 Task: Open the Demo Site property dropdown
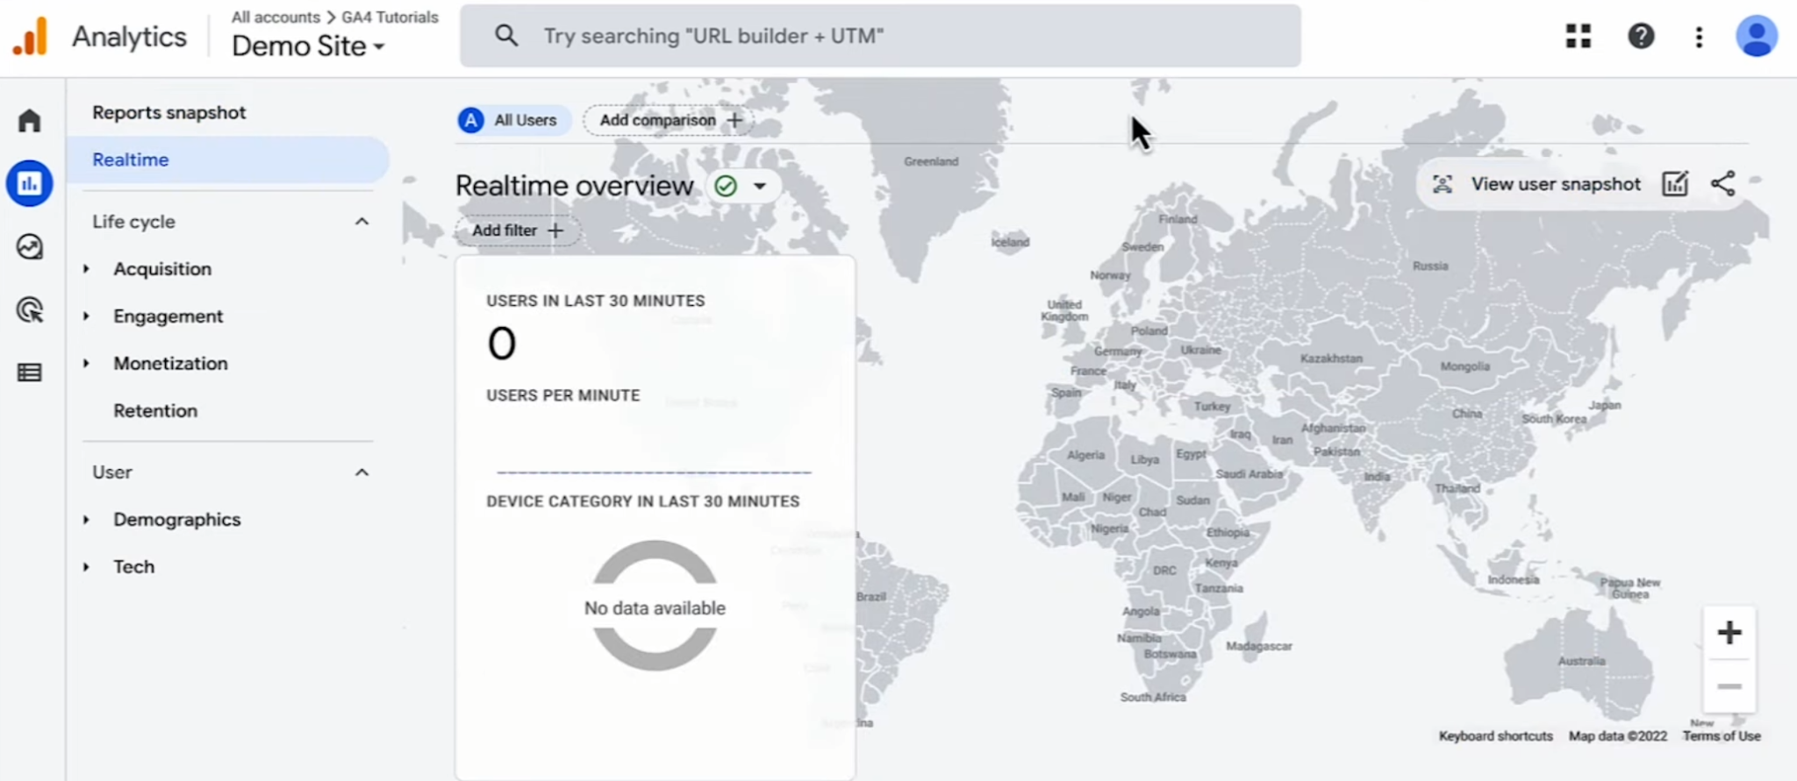[308, 46]
